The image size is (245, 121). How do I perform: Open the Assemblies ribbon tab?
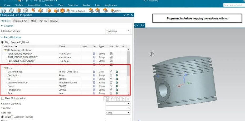(34, 5)
